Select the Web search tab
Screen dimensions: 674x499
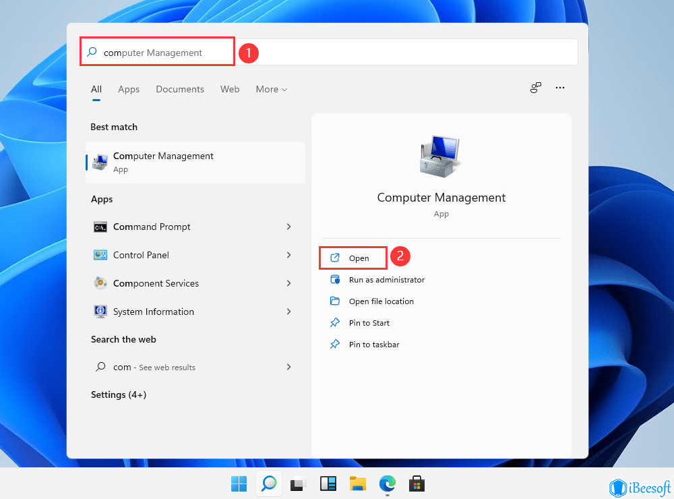(230, 89)
